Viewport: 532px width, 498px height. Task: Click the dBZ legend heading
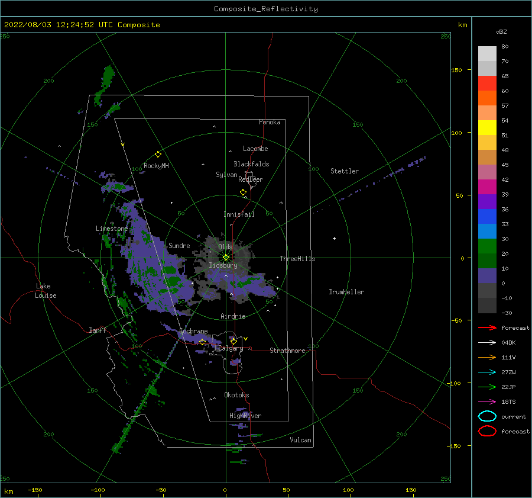pos(501,31)
